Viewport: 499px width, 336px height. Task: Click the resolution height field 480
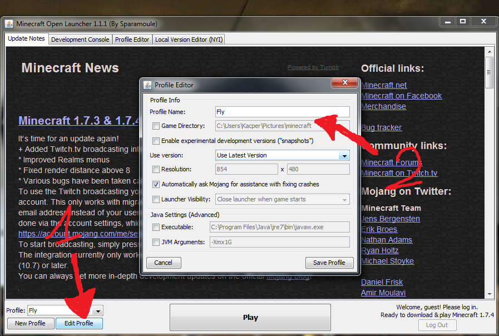pos(318,169)
